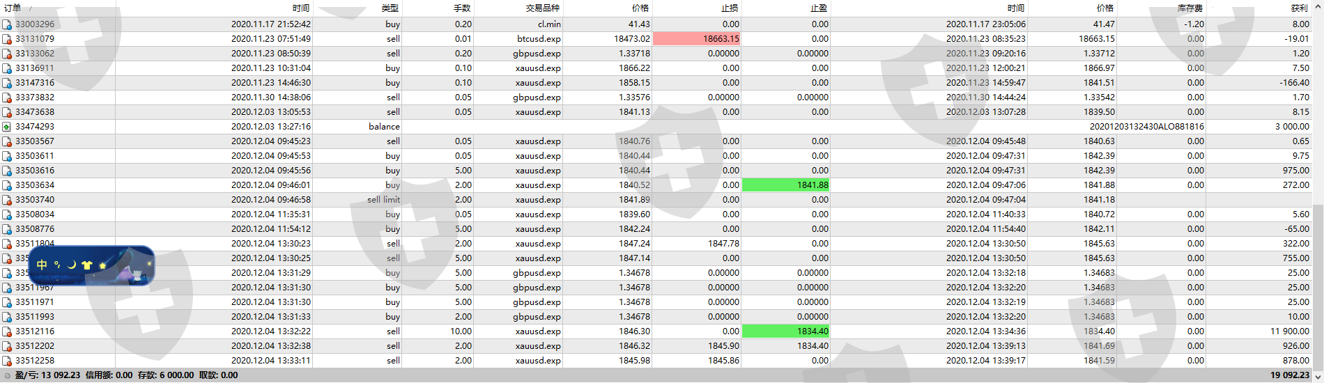
Task: Click the order icon beside 33512258
Action: click(x=6, y=361)
